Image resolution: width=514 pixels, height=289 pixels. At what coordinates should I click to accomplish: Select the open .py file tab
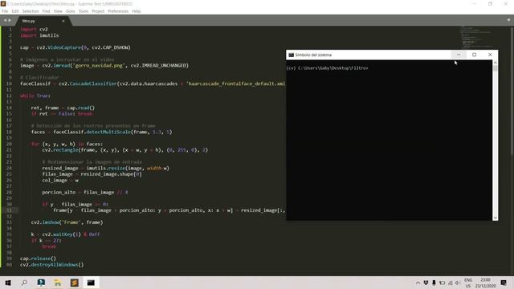(x=43, y=21)
